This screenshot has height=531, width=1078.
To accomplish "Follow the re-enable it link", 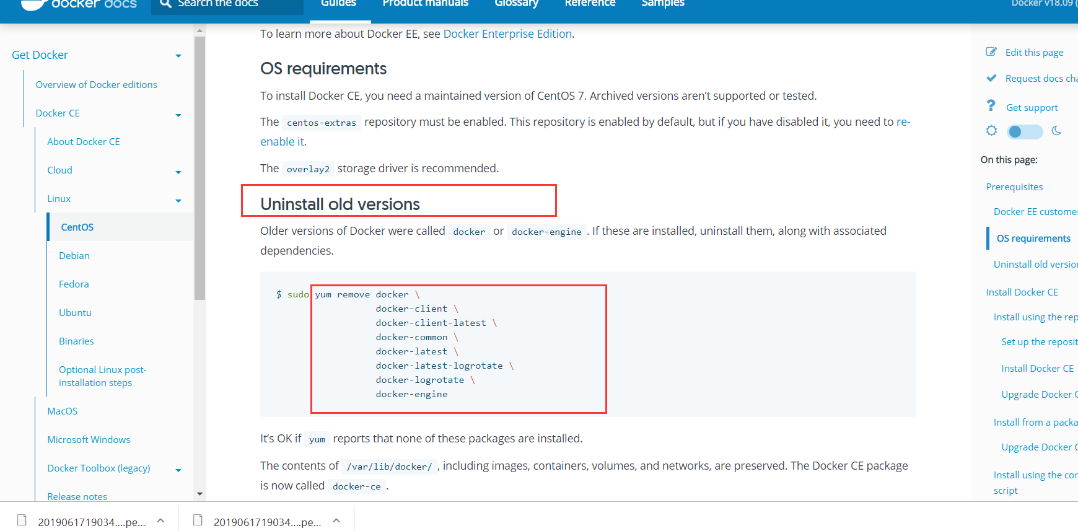I will point(283,142).
